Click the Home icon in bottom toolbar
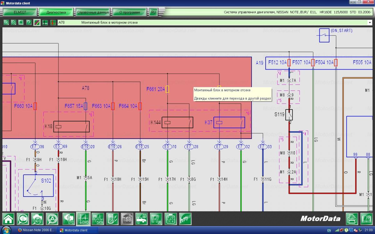The width and height of the screenshot is (375, 234). pyautogui.click(x=9, y=219)
